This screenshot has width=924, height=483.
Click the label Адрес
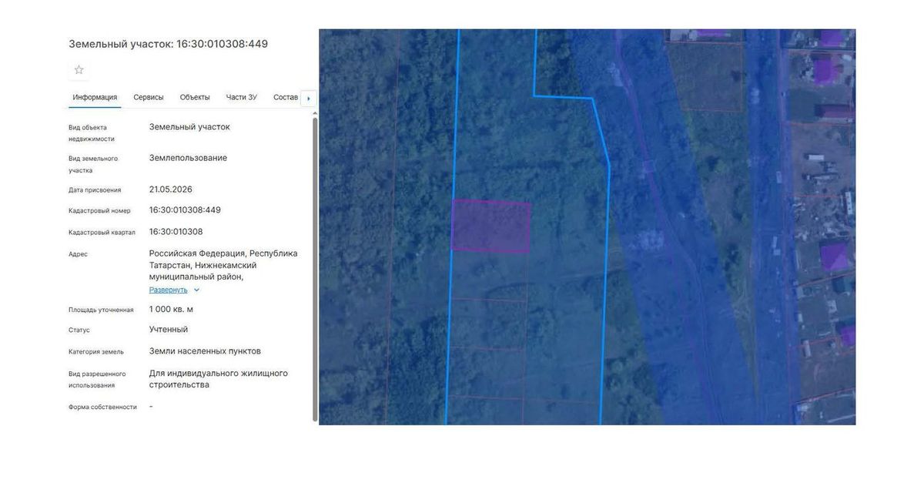click(x=78, y=254)
